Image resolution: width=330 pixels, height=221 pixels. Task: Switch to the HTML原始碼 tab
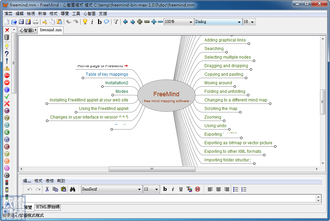pos(47,207)
